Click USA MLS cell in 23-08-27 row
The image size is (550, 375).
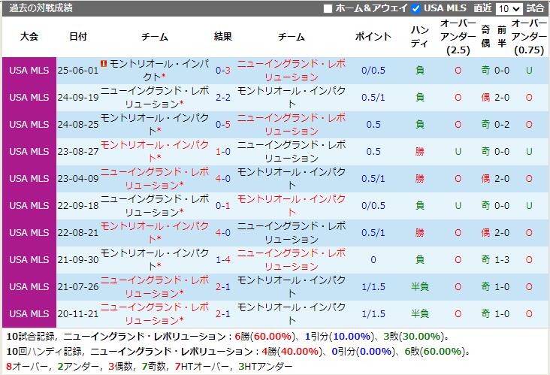tap(29, 152)
